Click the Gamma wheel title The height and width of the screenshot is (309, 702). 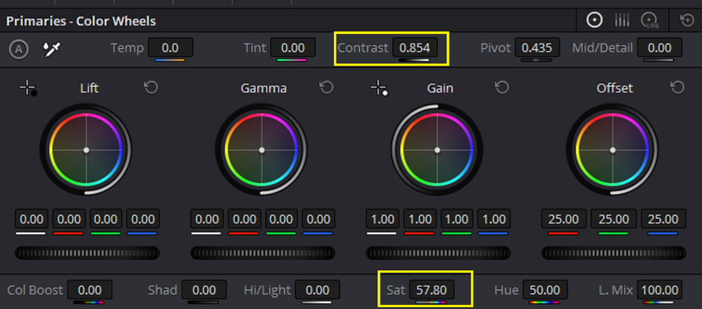click(x=264, y=88)
